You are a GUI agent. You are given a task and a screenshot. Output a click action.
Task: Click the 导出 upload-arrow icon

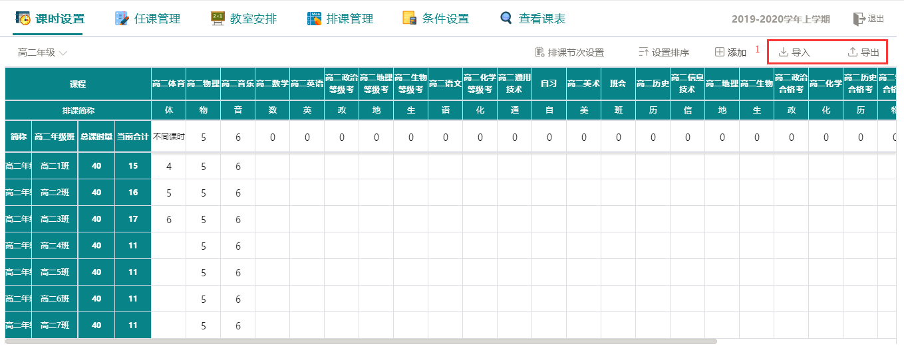pyautogui.click(x=853, y=52)
